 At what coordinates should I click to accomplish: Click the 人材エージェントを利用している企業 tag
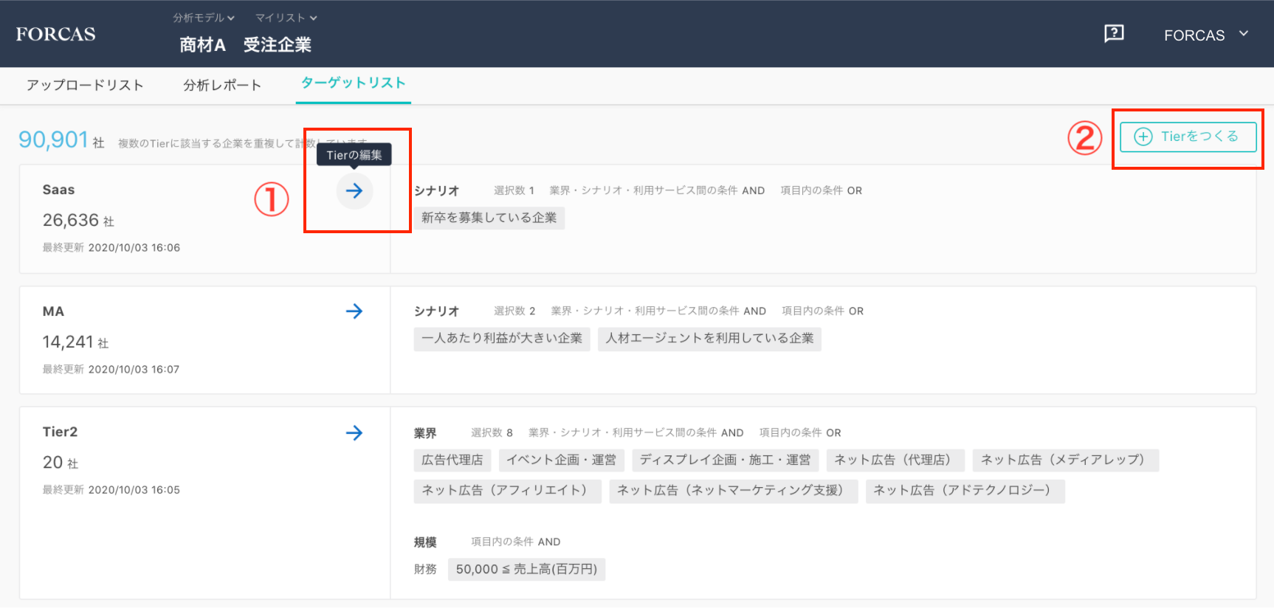pos(709,338)
